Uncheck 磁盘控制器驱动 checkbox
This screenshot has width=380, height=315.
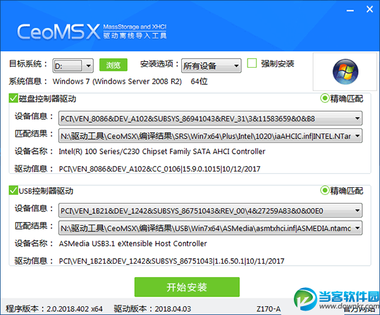pyautogui.click(x=13, y=98)
